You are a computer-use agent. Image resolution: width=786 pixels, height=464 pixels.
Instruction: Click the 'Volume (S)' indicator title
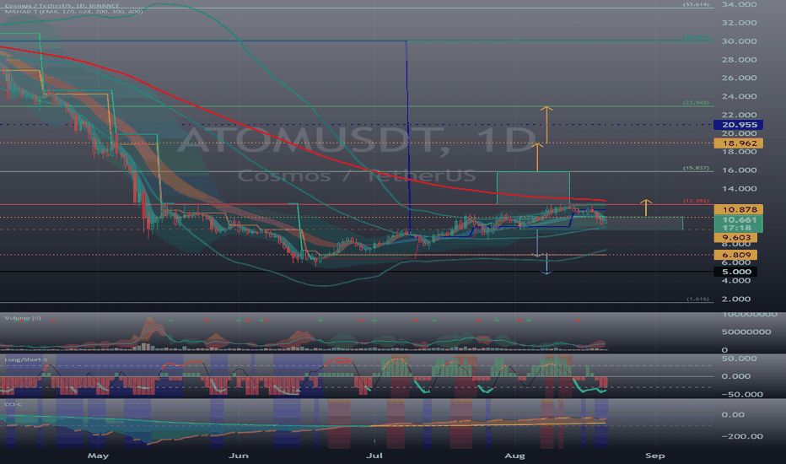point(23,318)
